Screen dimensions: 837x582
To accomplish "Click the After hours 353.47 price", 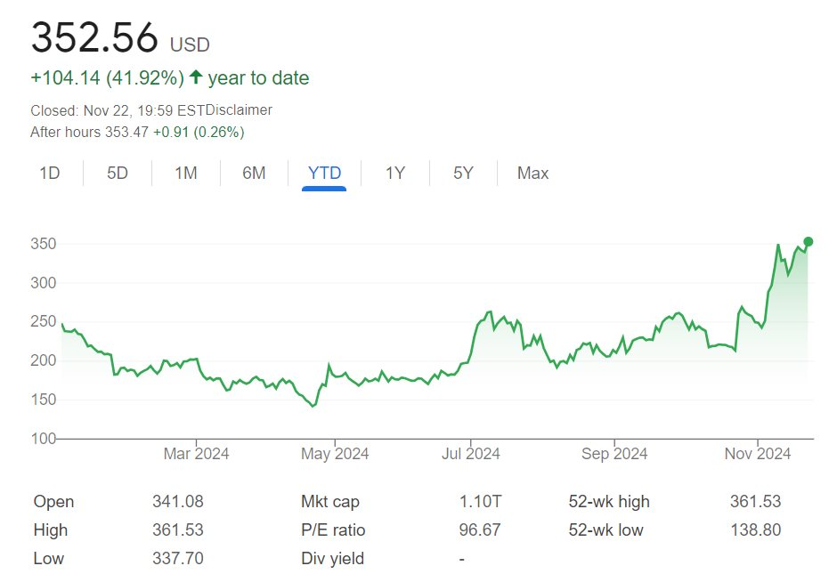I will pos(126,132).
